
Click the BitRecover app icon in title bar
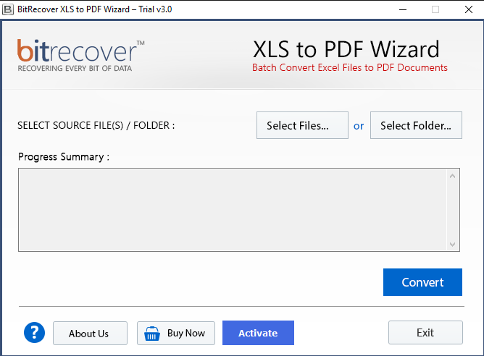[8, 9]
